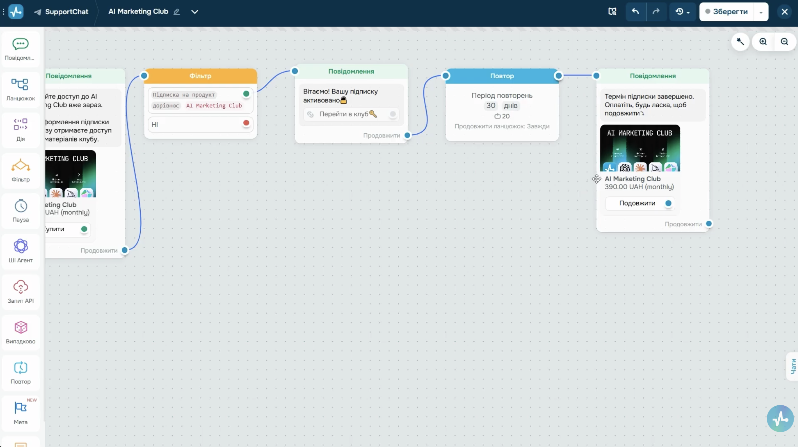Click the Фільтр block's input connector
This screenshot has width=798, height=447.
[x=144, y=76]
